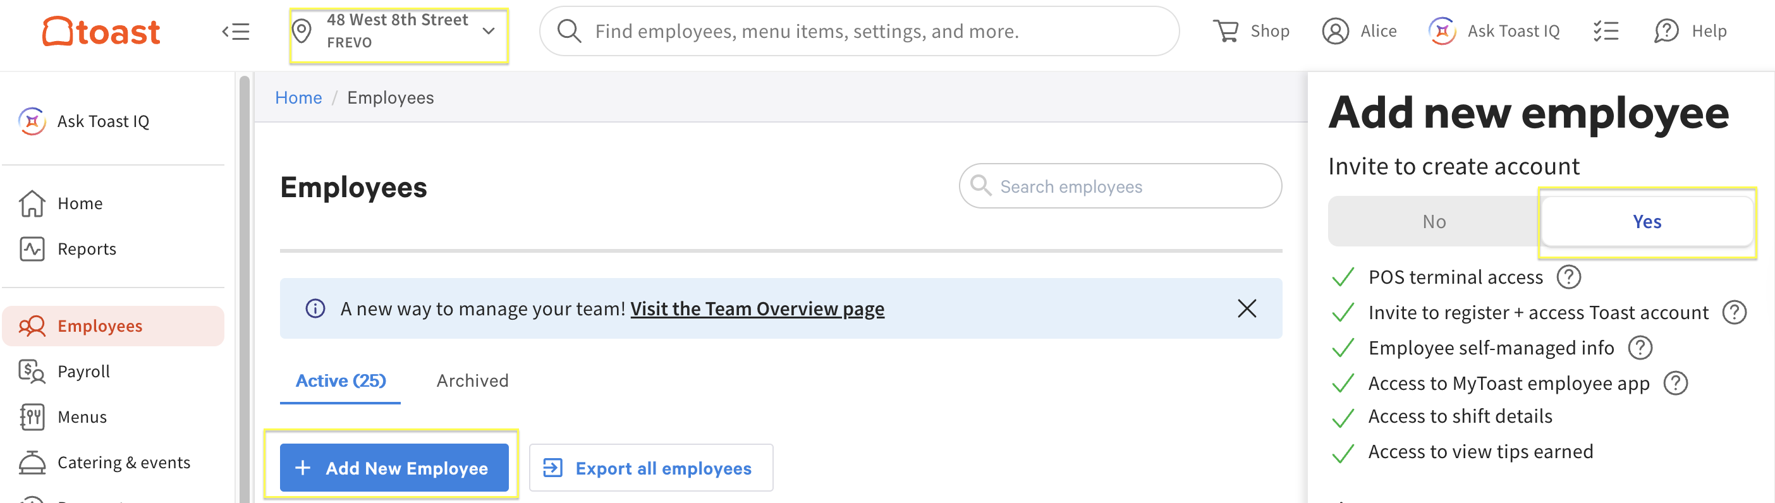Click the Export arrow icon

tap(552, 468)
